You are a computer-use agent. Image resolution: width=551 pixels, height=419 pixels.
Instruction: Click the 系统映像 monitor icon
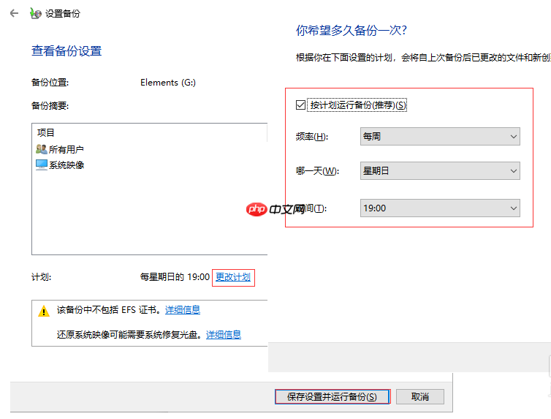coord(42,165)
